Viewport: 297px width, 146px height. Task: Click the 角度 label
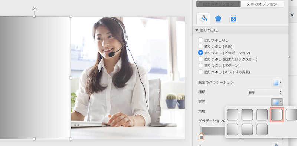pos(202,111)
